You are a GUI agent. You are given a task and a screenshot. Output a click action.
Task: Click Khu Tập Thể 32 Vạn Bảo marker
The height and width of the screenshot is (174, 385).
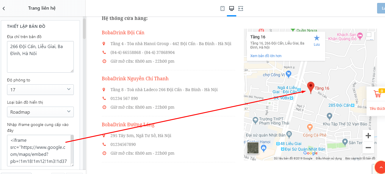(x=329, y=116)
